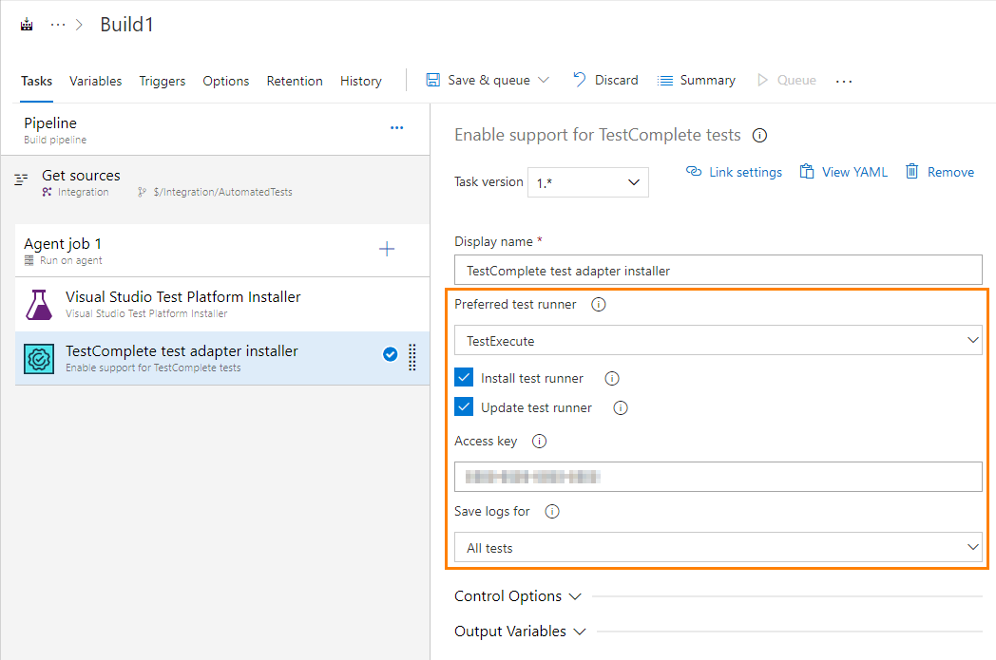Switch to the History tab
The height and width of the screenshot is (660, 996).
click(361, 82)
